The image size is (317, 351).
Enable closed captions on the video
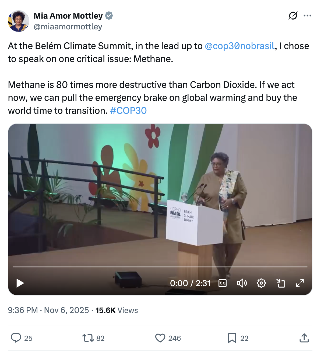(223, 283)
